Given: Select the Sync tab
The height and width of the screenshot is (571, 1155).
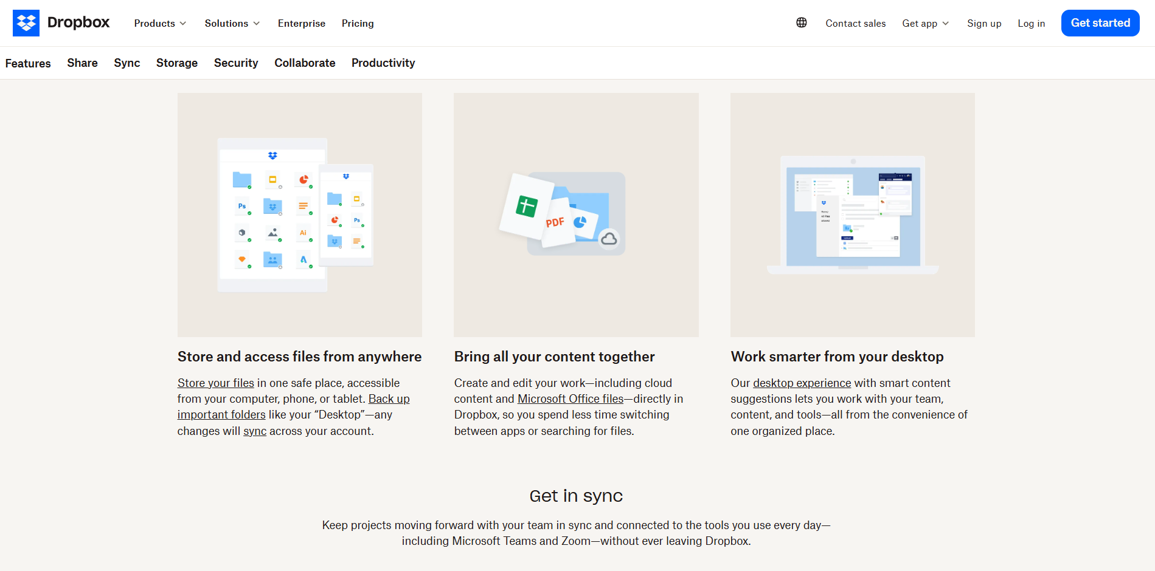Looking at the screenshot, I should click(x=127, y=63).
